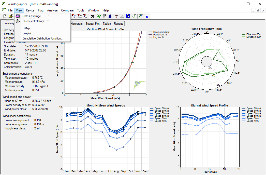Screen dimensions: 266x175
Task: Switch to the Tables tab
Action: pyautogui.click(x=107, y=24)
